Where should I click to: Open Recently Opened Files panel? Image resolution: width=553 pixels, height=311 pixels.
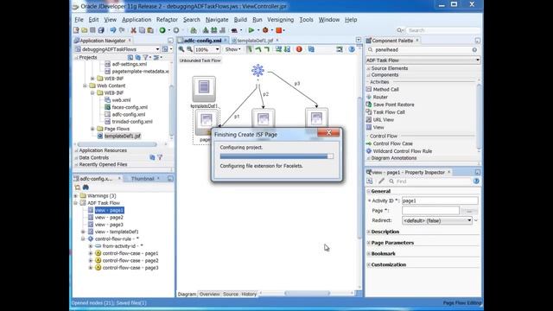(103, 165)
